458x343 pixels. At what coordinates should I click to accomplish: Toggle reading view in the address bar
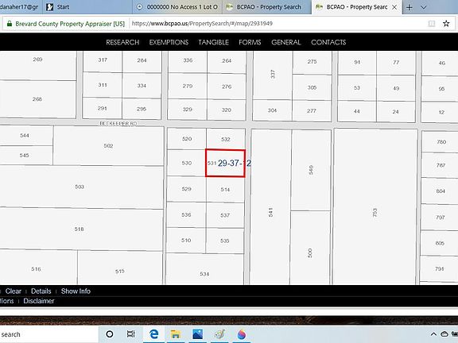[x=432, y=24]
